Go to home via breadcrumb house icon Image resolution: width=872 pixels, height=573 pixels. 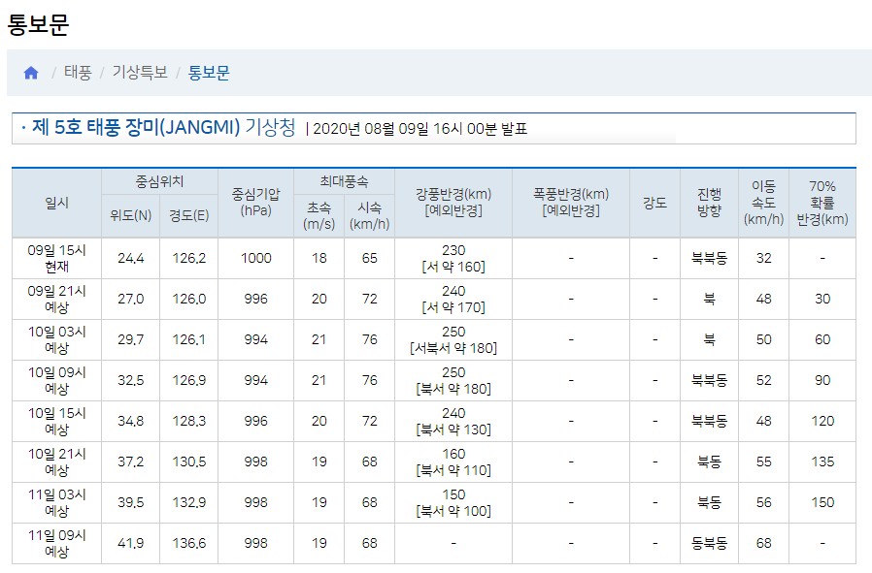pos(31,73)
